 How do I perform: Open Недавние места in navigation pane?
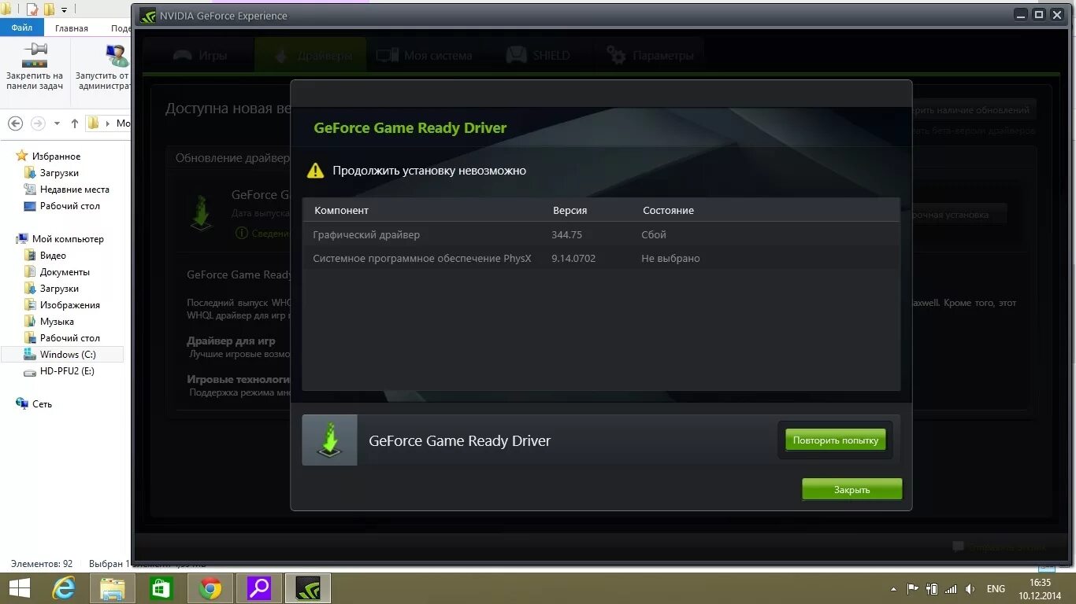click(74, 190)
